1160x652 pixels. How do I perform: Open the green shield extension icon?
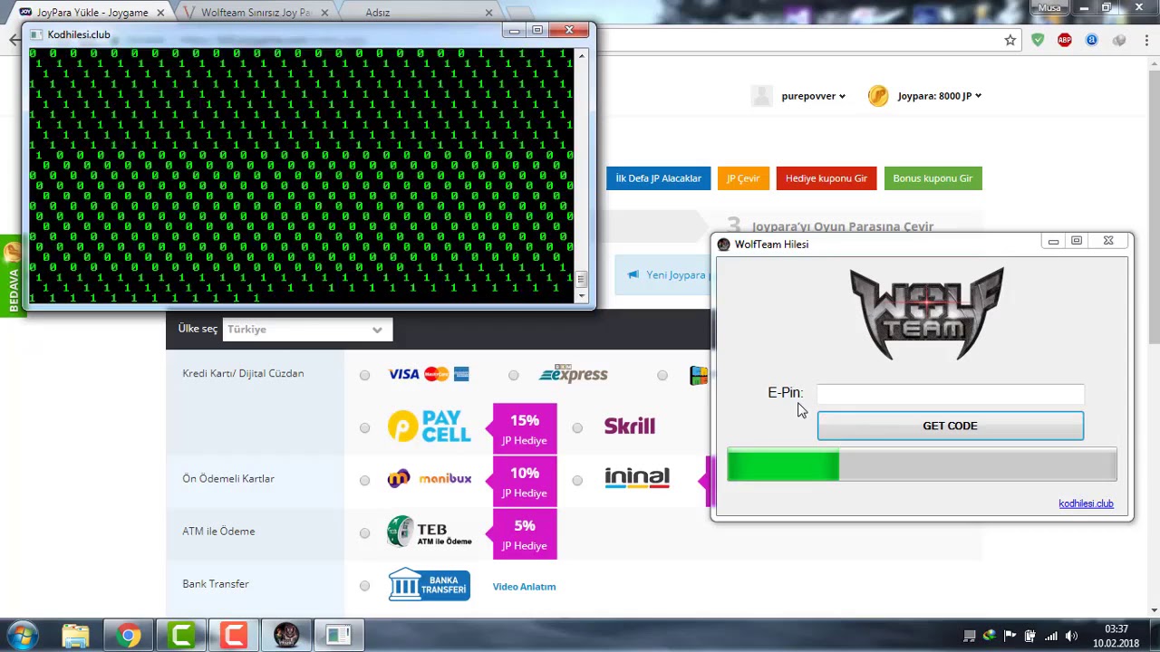[1038, 40]
